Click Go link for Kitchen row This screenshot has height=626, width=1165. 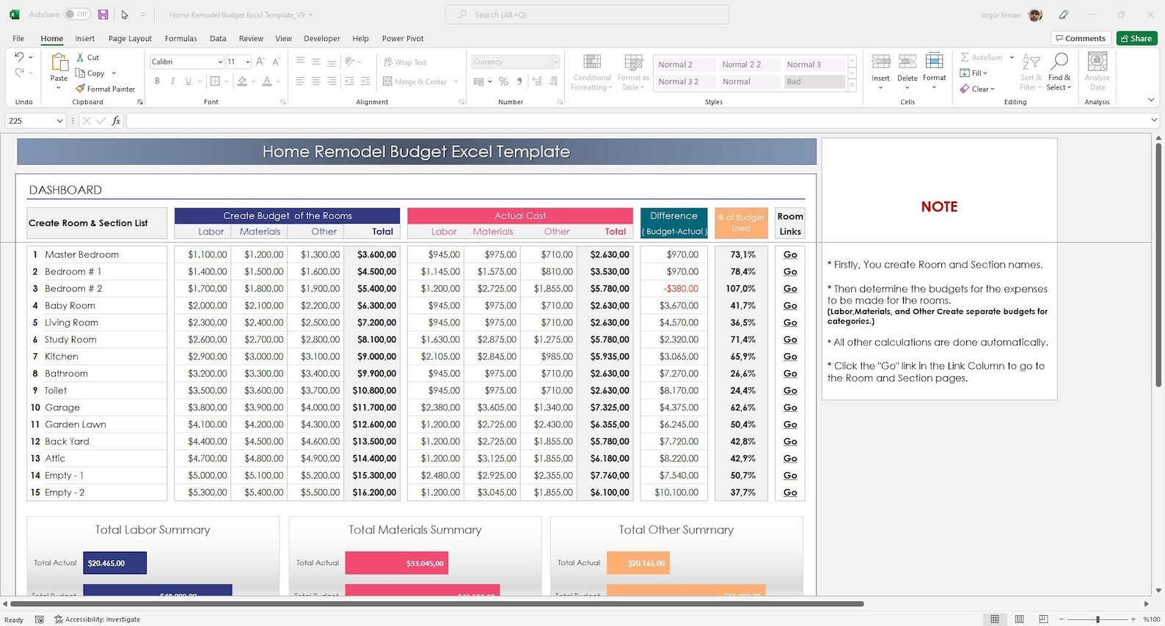[790, 356]
